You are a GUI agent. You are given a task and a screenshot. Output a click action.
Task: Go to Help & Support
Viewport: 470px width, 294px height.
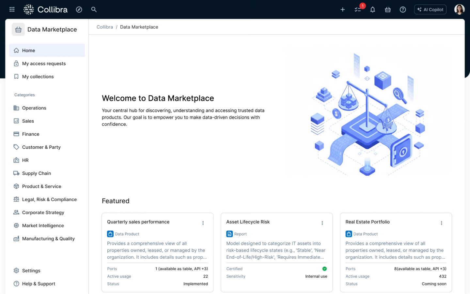(38, 284)
